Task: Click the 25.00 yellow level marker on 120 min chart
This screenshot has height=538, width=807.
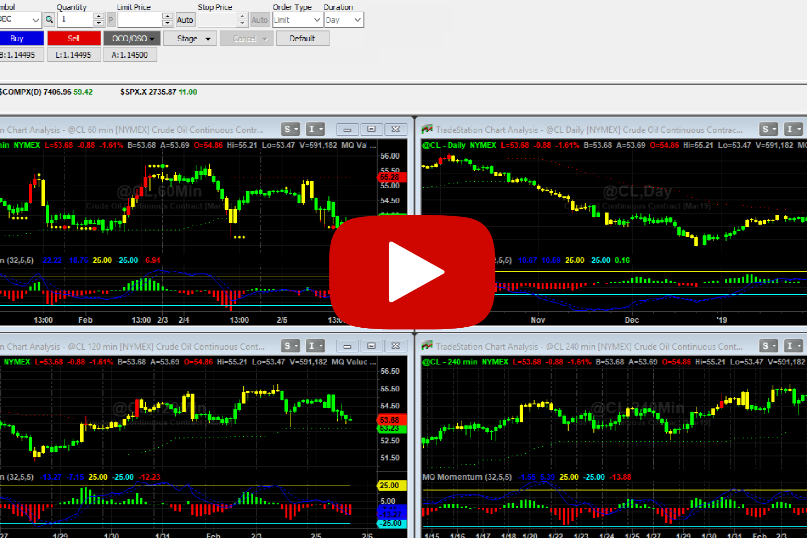Action: pyautogui.click(x=392, y=486)
